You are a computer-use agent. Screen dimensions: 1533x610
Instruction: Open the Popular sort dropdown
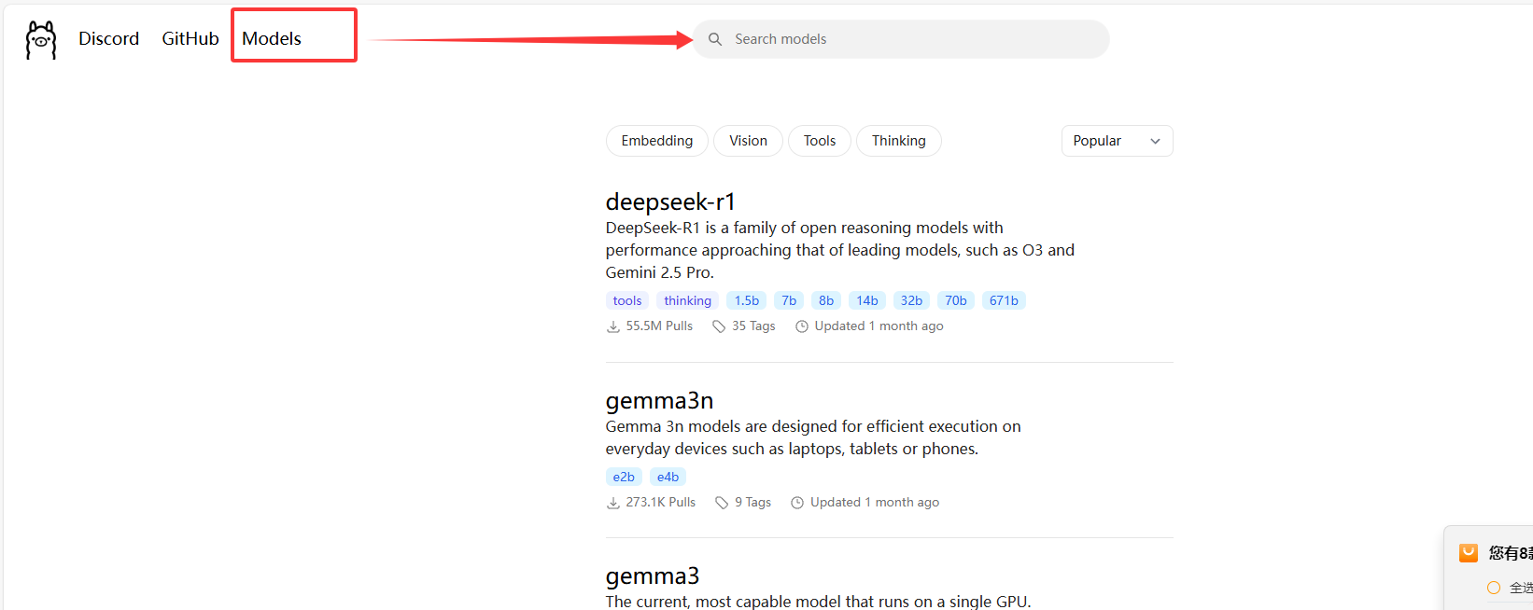coord(1117,141)
